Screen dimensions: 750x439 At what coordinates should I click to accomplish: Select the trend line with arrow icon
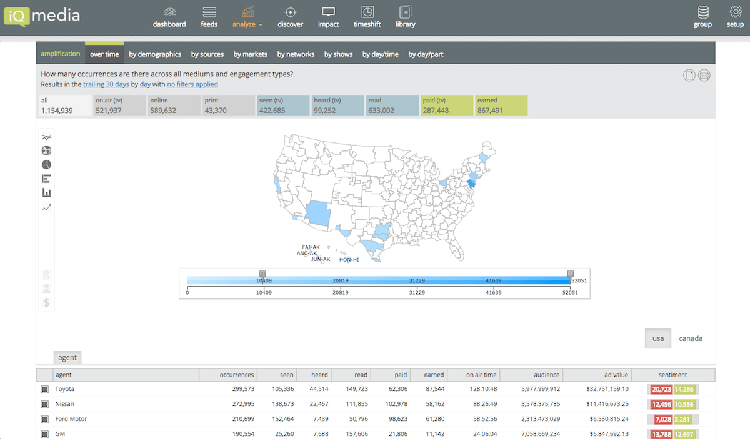coord(46,207)
